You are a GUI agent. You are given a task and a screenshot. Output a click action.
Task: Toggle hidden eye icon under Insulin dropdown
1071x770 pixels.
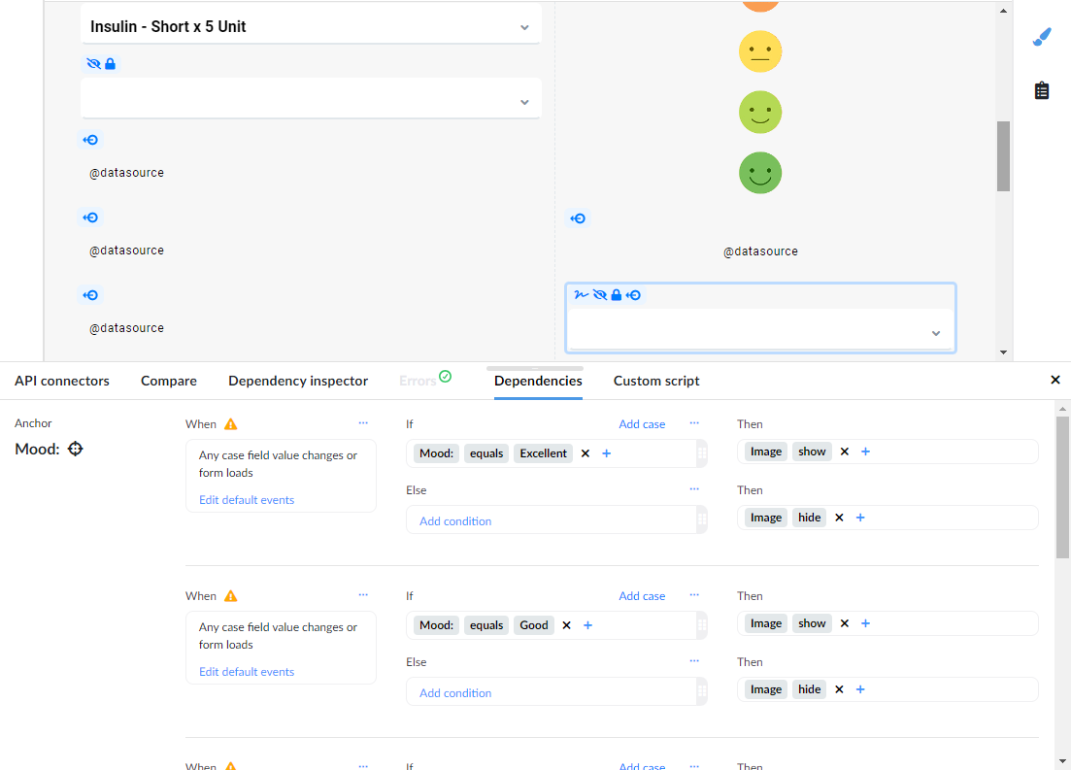point(93,63)
